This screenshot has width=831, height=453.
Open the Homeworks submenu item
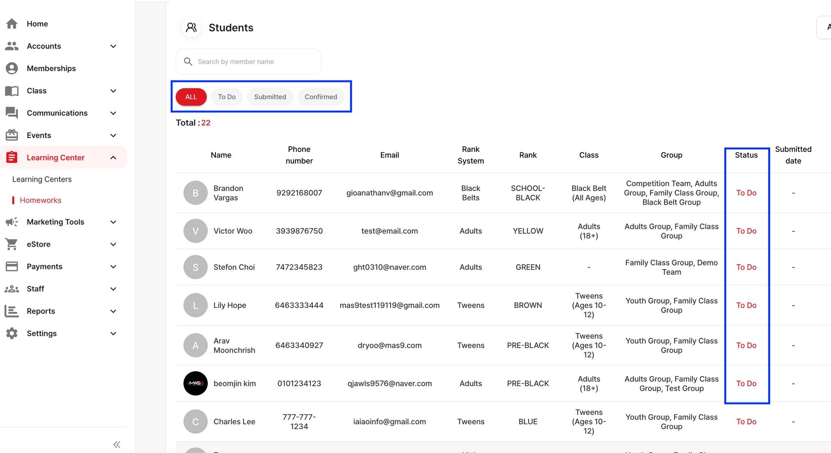click(x=41, y=200)
